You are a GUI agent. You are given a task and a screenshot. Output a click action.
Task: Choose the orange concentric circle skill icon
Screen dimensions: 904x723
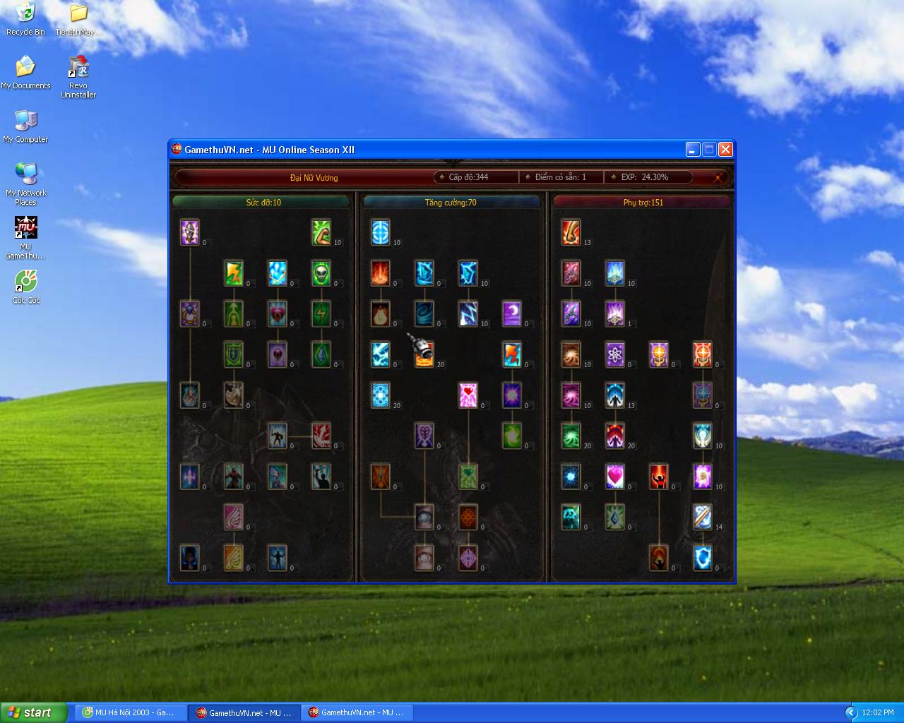[x=468, y=516]
